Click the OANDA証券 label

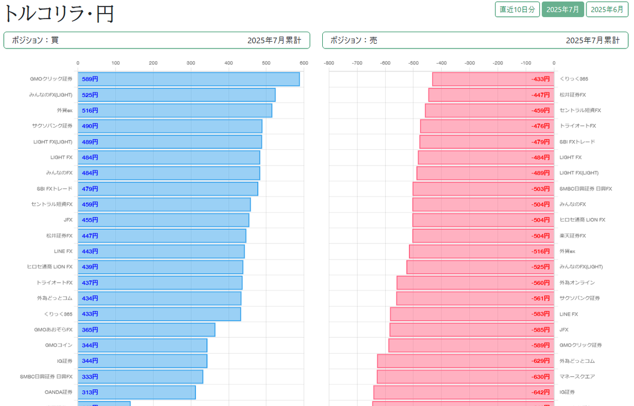[59, 392]
